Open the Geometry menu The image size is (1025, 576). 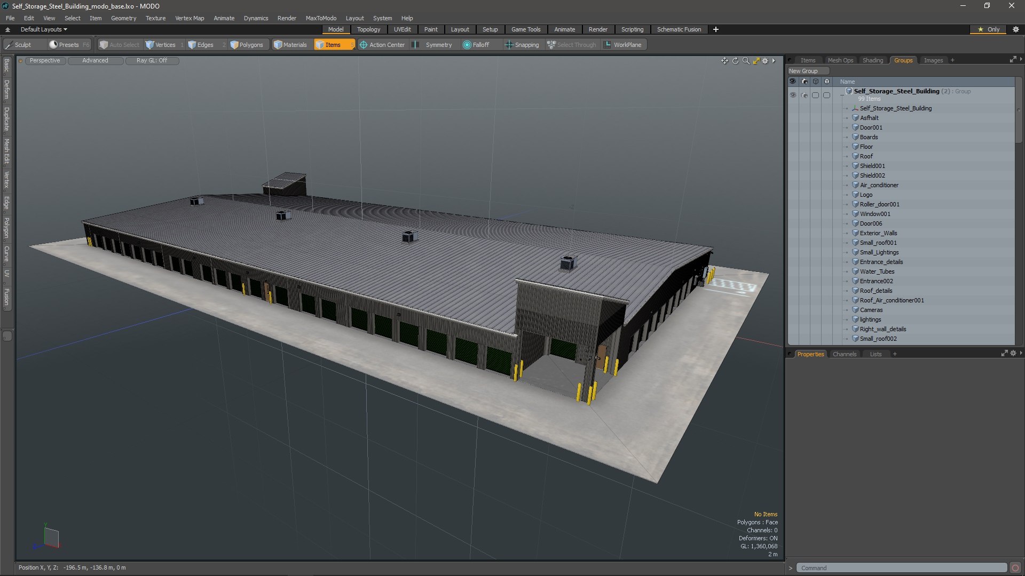click(x=123, y=18)
